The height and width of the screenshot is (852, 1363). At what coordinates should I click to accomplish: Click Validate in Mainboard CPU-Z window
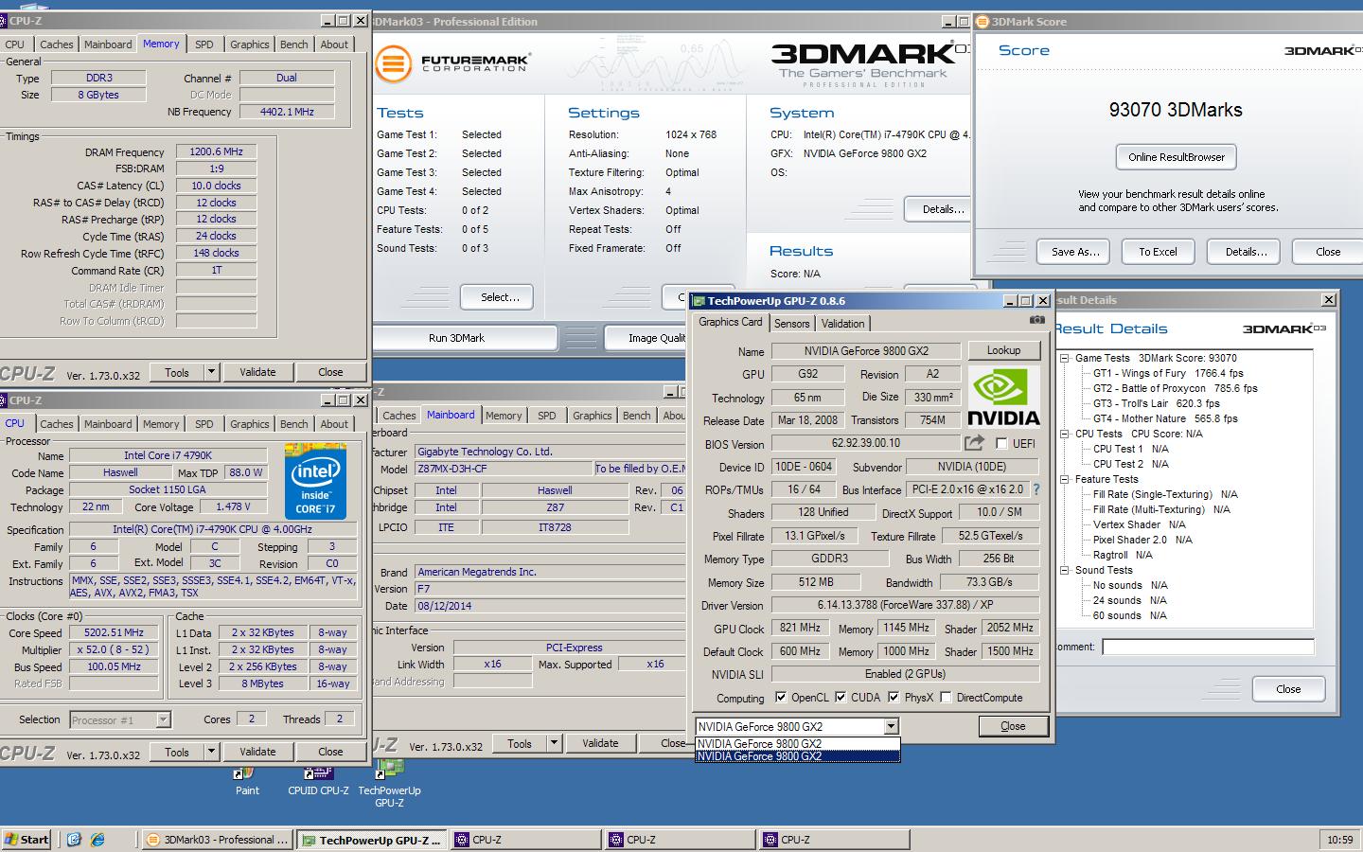point(600,743)
